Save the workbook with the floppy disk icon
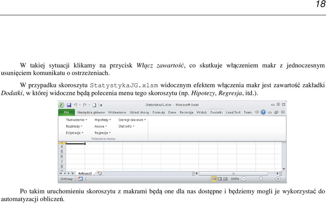Screen dimensions: 326x203 tap(69, 105)
